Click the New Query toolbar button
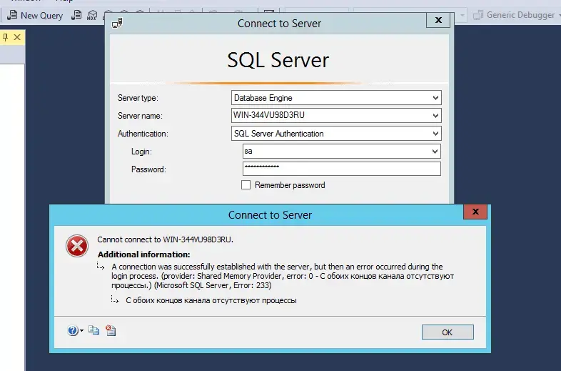This screenshot has width=561, height=371. pyautogui.click(x=35, y=16)
